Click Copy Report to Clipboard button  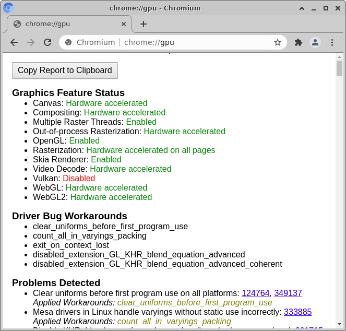65,70
